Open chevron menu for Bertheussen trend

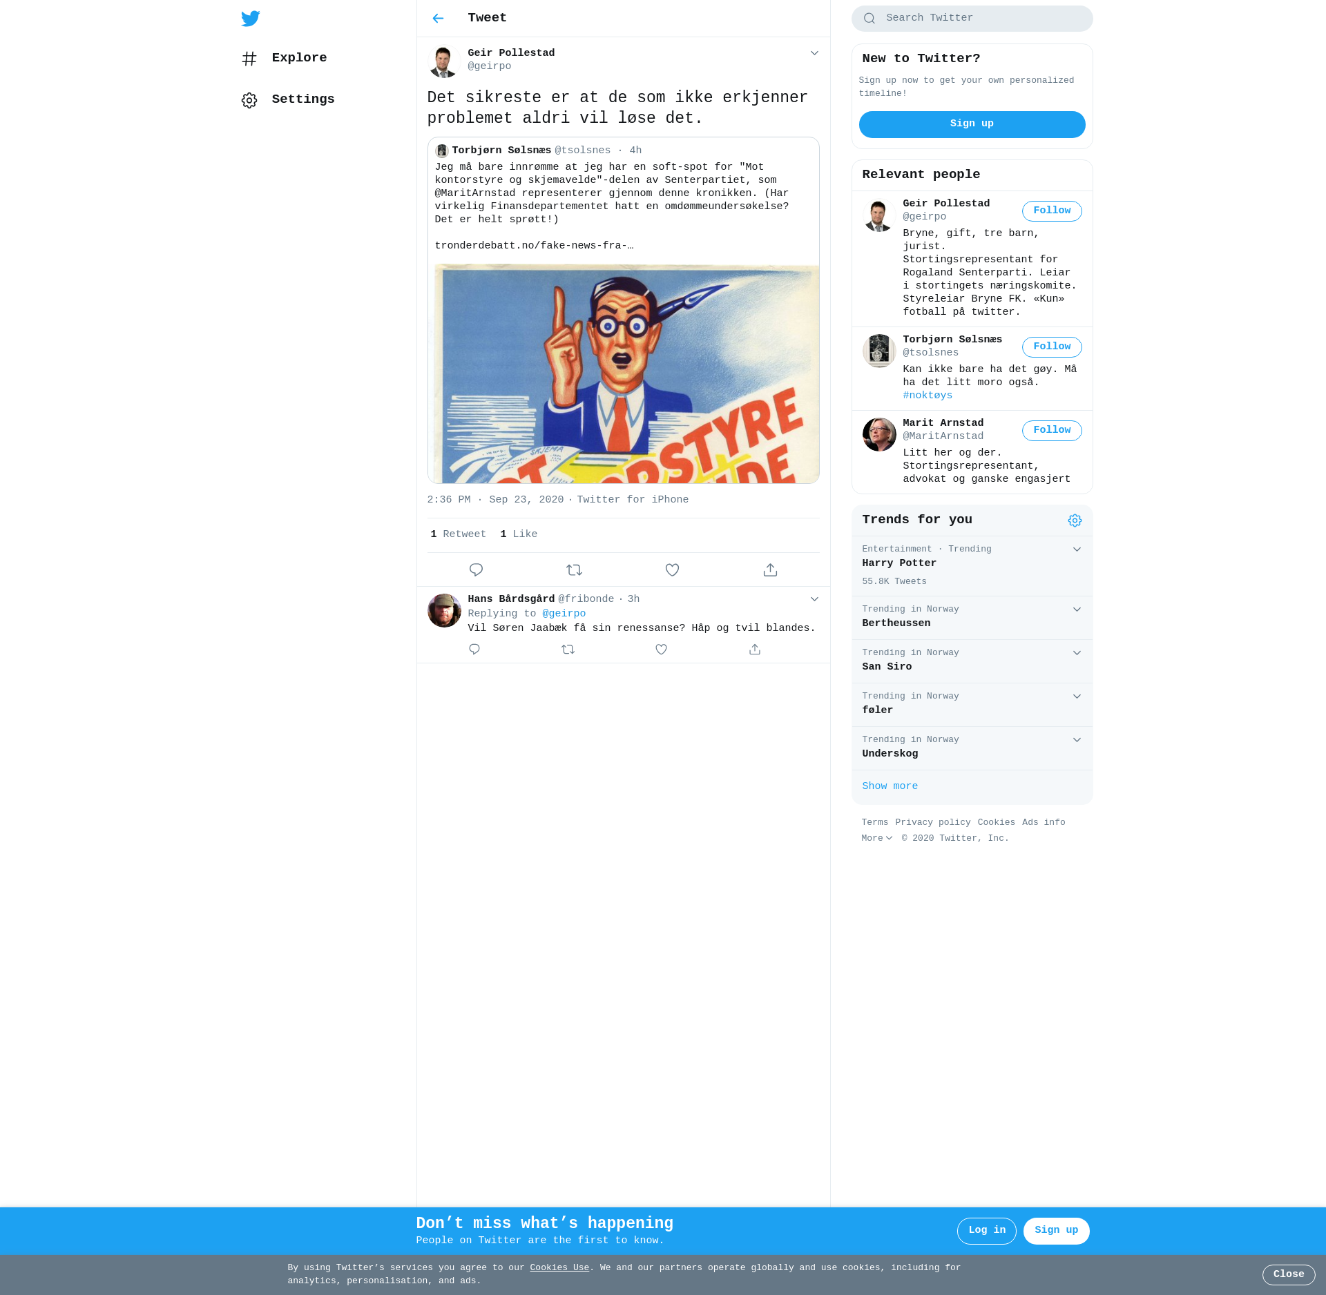(x=1077, y=610)
